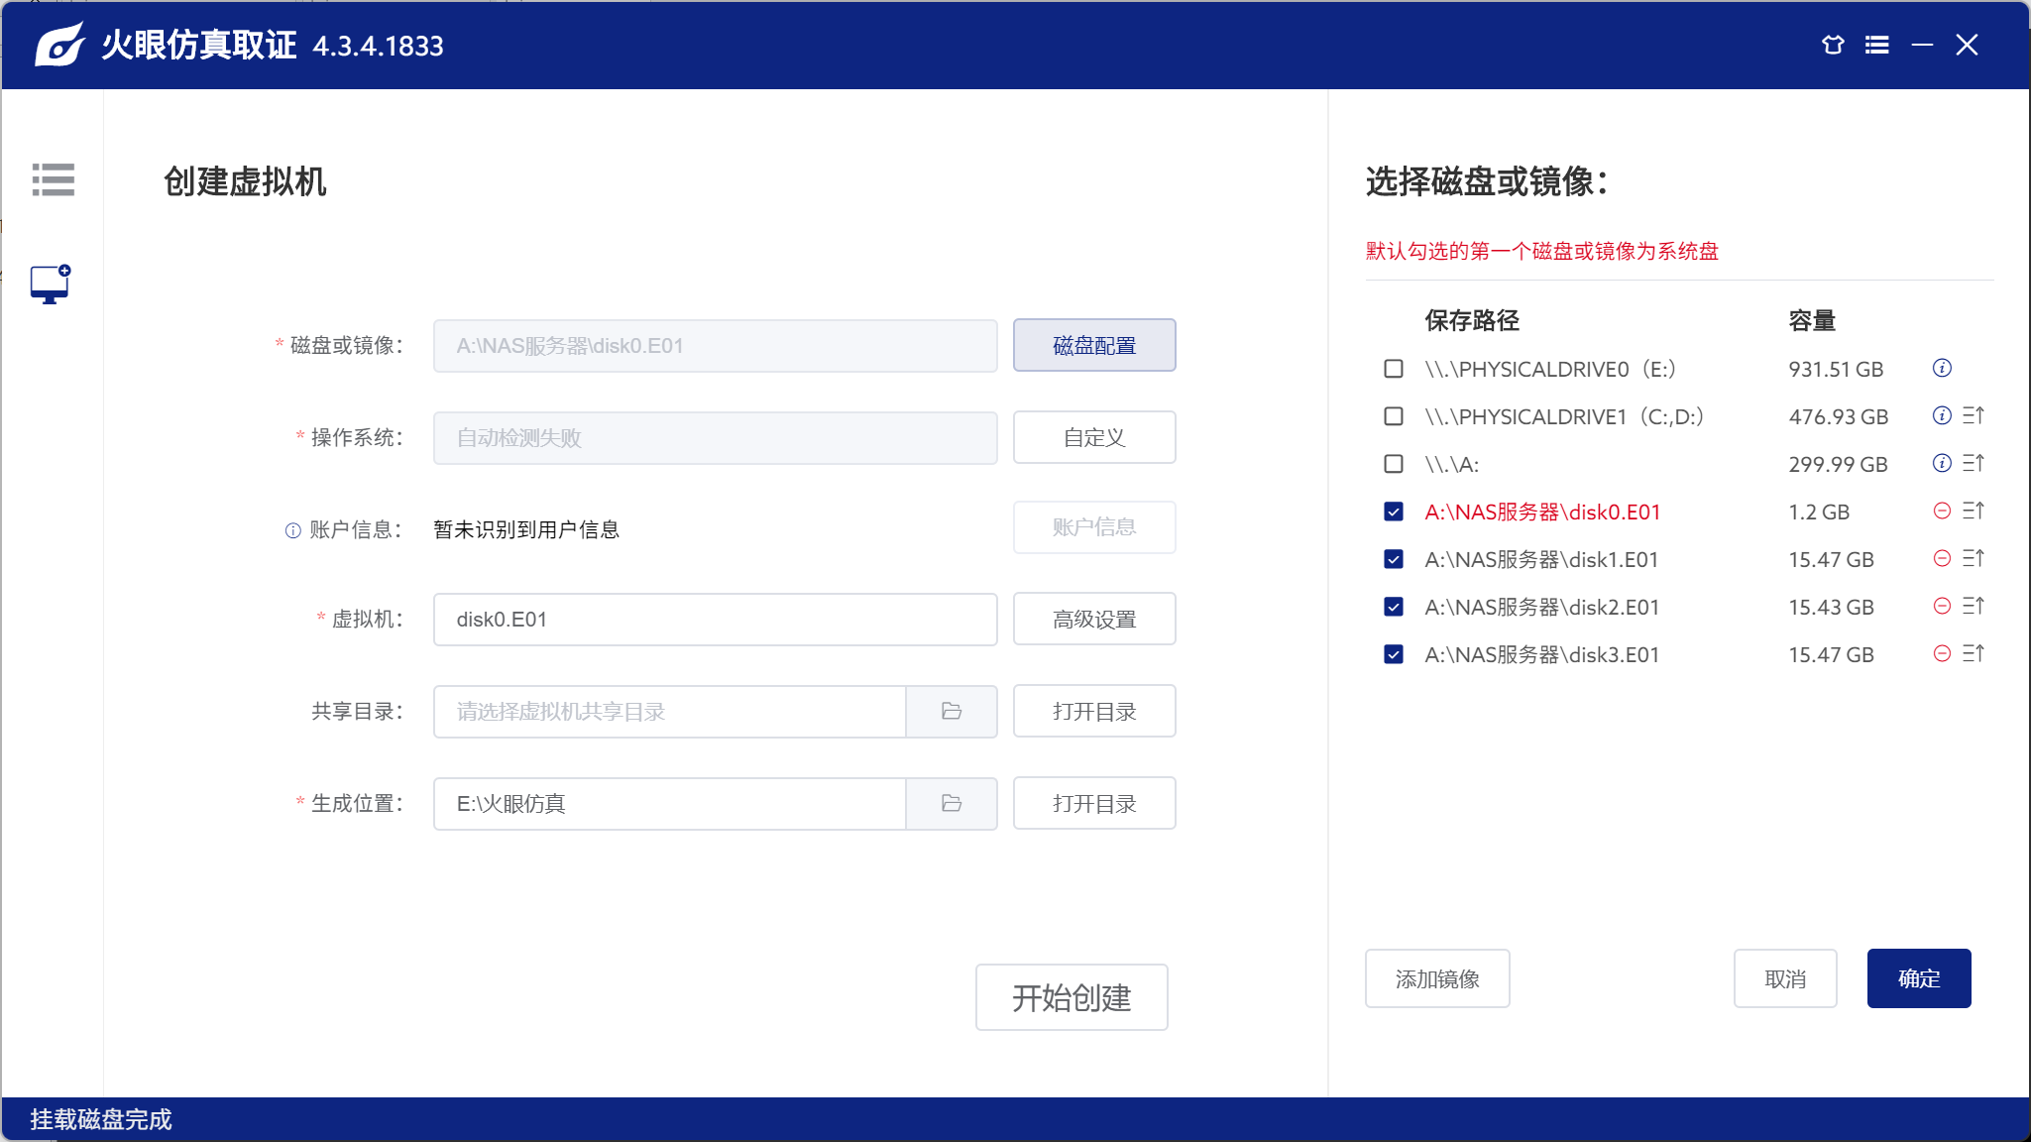Viewport: 2031px width, 1142px height.
Task: Click the 磁盘配置 button
Action: click(x=1093, y=345)
